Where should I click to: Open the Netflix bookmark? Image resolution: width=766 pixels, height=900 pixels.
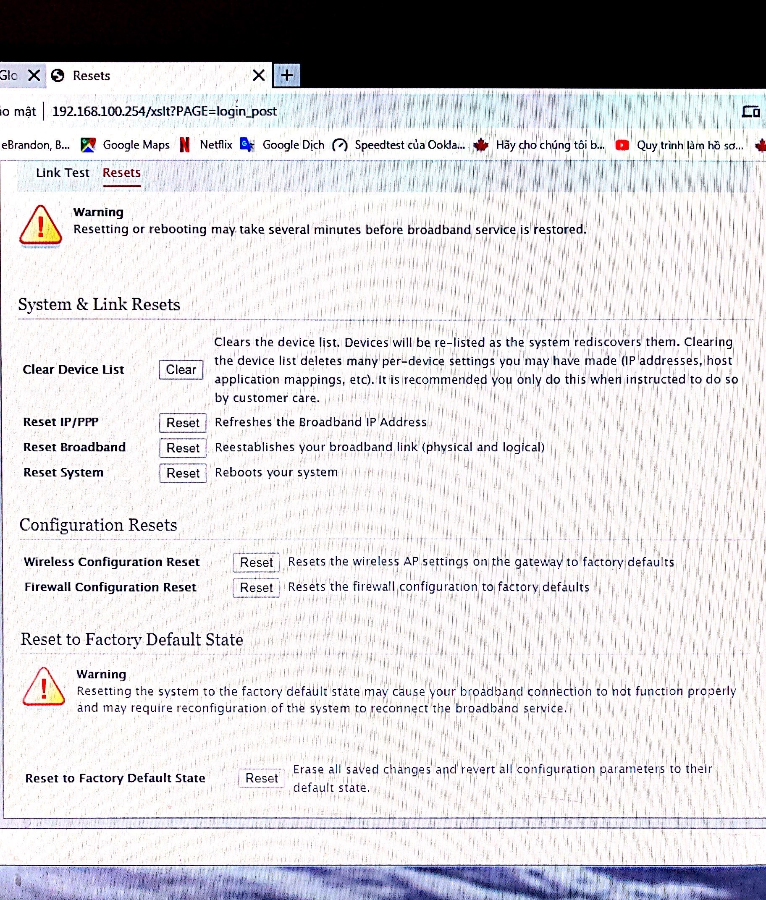[x=207, y=144]
